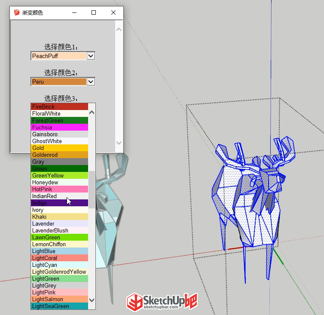This screenshot has height=315, width=324.
Task: Minimize the 渐变颜色 dialog
Action: point(74,12)
